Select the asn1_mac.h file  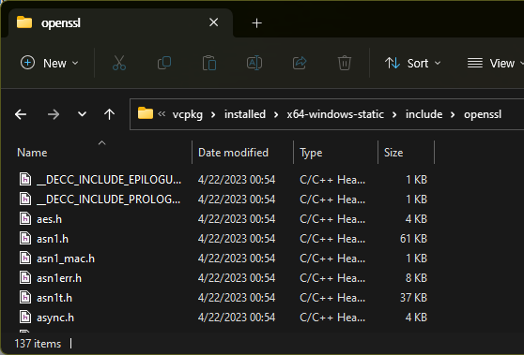point(66,259)
